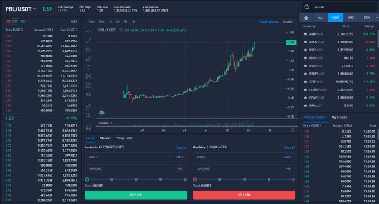Show only sell orders in order book
Image resolution: width=379 pixels, height=204 pixels.
[8, 22]
